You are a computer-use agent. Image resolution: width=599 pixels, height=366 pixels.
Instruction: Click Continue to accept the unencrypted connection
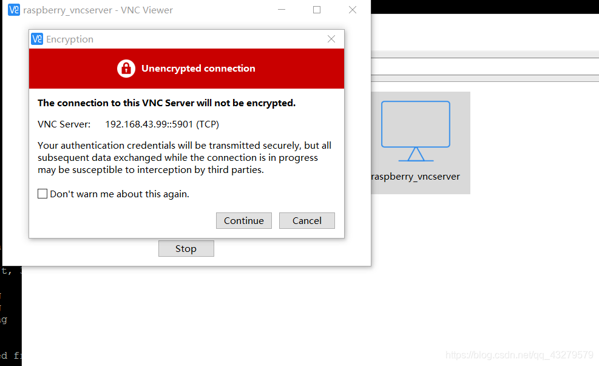243,220
